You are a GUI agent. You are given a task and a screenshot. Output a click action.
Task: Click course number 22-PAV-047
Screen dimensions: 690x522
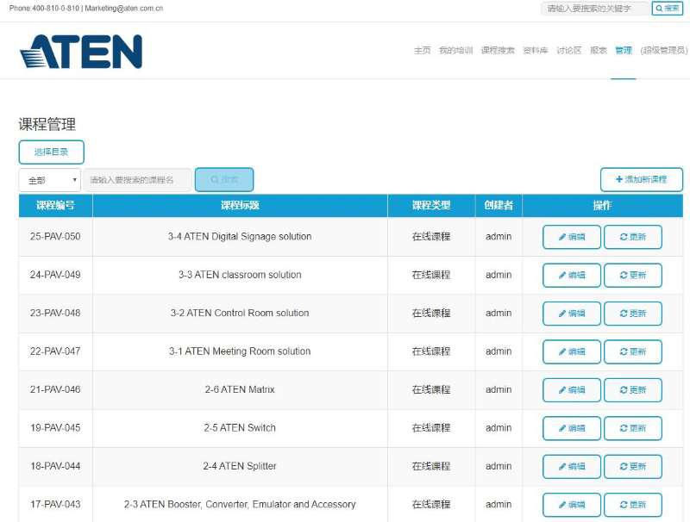click(x=55, y=351)
